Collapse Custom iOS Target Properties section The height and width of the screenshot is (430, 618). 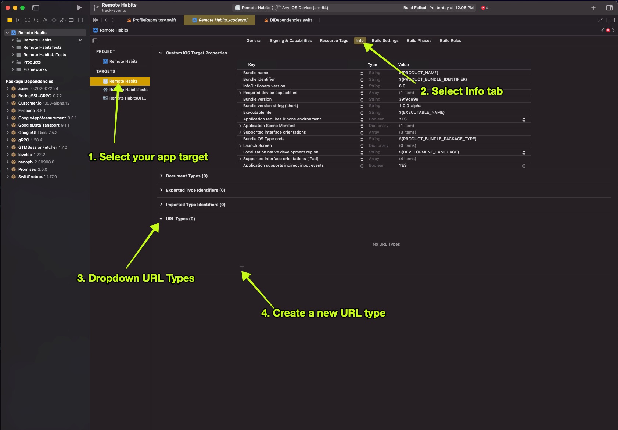tap(161, 53)
